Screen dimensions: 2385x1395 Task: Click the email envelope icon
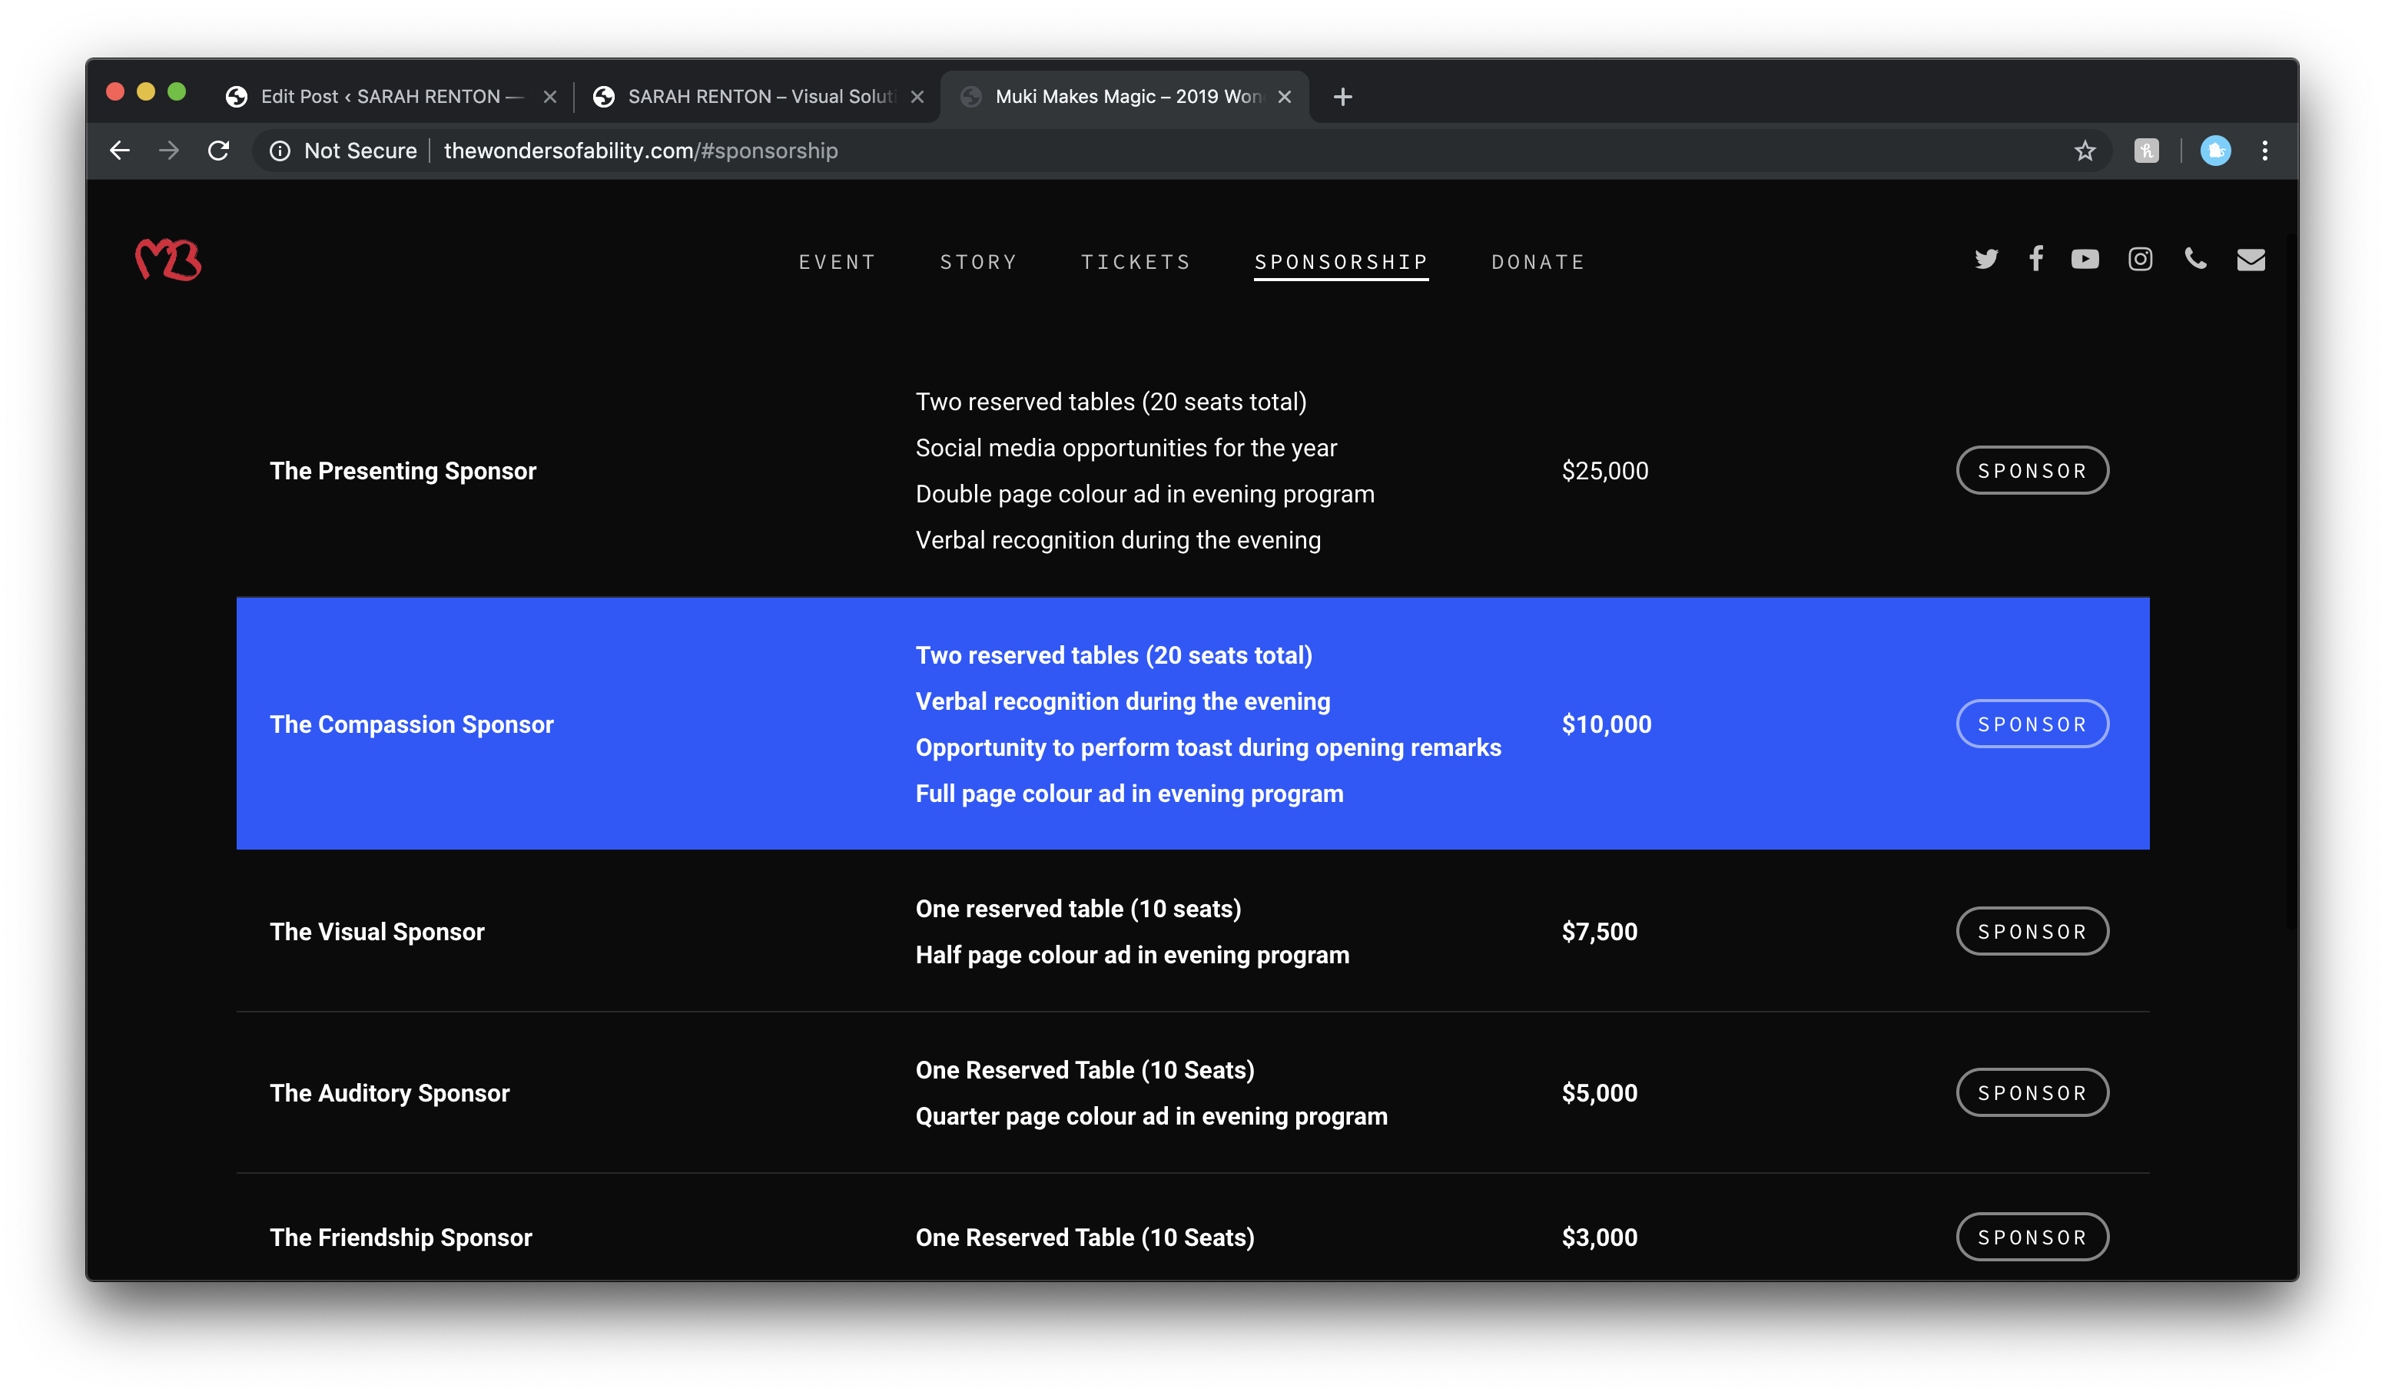[x=2251, y=260]
